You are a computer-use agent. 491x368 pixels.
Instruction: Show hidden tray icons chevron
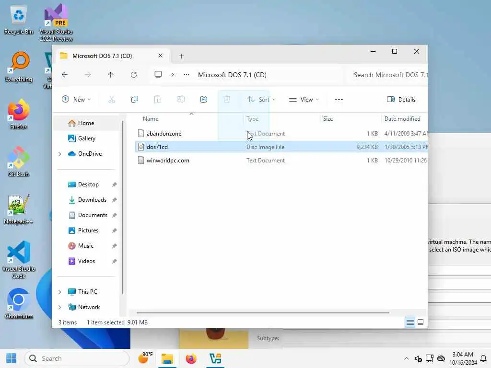coord(406,358)
